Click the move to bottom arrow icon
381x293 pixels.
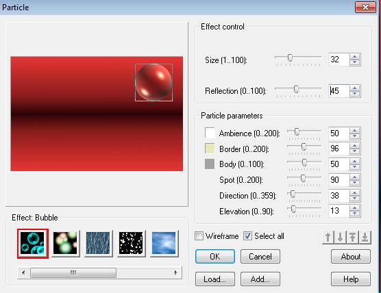pos(365,237)
